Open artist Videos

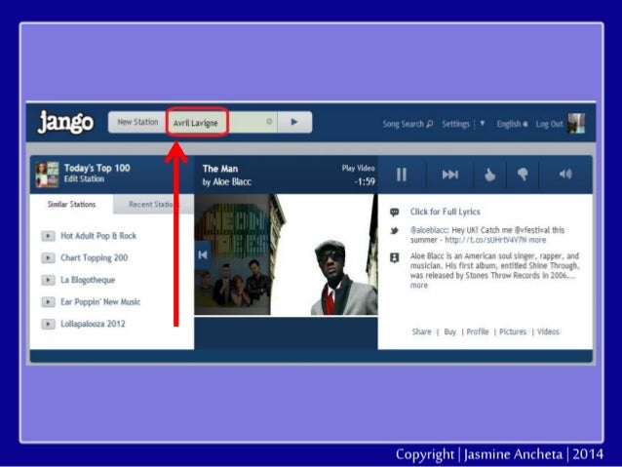coord(548,331)
